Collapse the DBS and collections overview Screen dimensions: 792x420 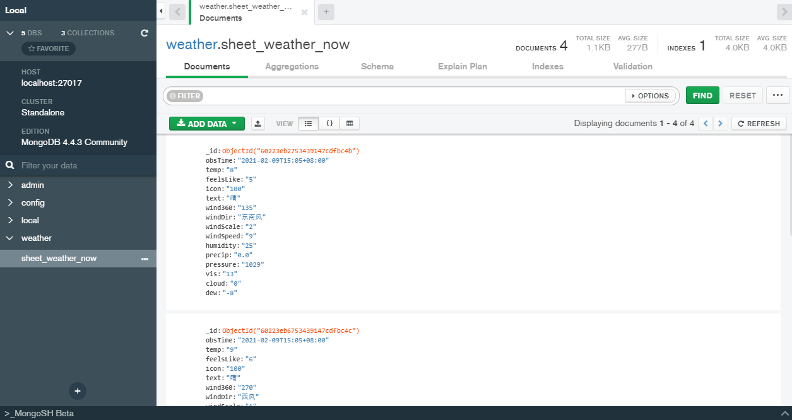(9, 33)
